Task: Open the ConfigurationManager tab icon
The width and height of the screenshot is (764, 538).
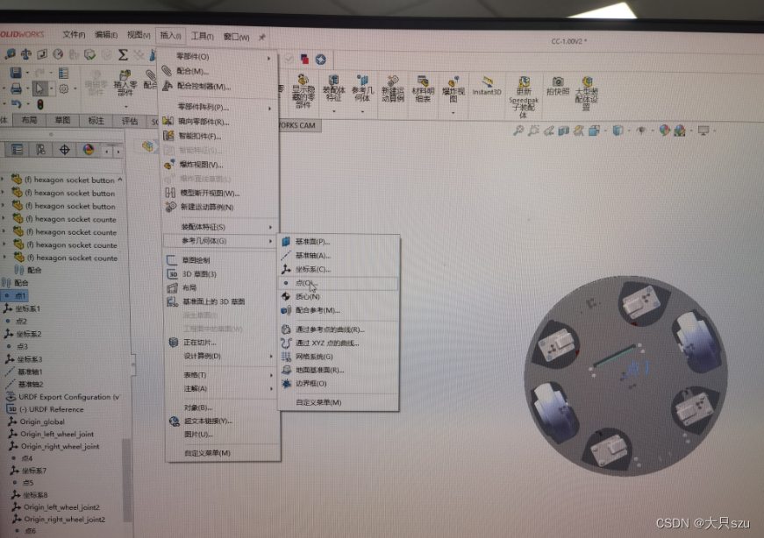Action: pyautogui.click(x=40, y=150)
